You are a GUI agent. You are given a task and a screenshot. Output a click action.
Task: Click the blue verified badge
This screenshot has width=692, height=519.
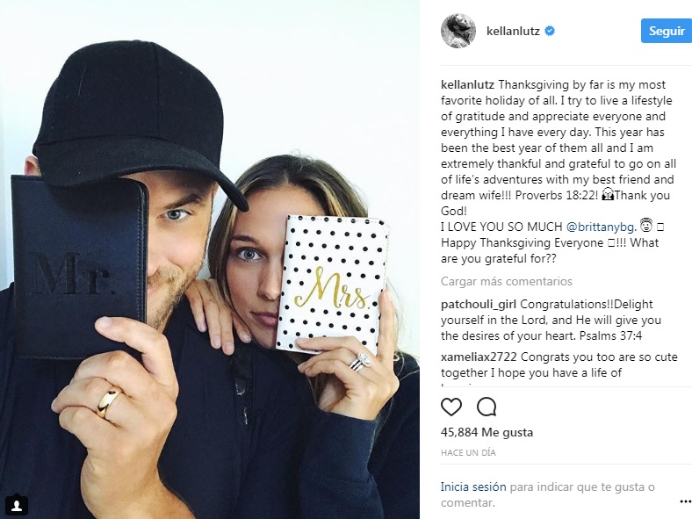(550, 31)
